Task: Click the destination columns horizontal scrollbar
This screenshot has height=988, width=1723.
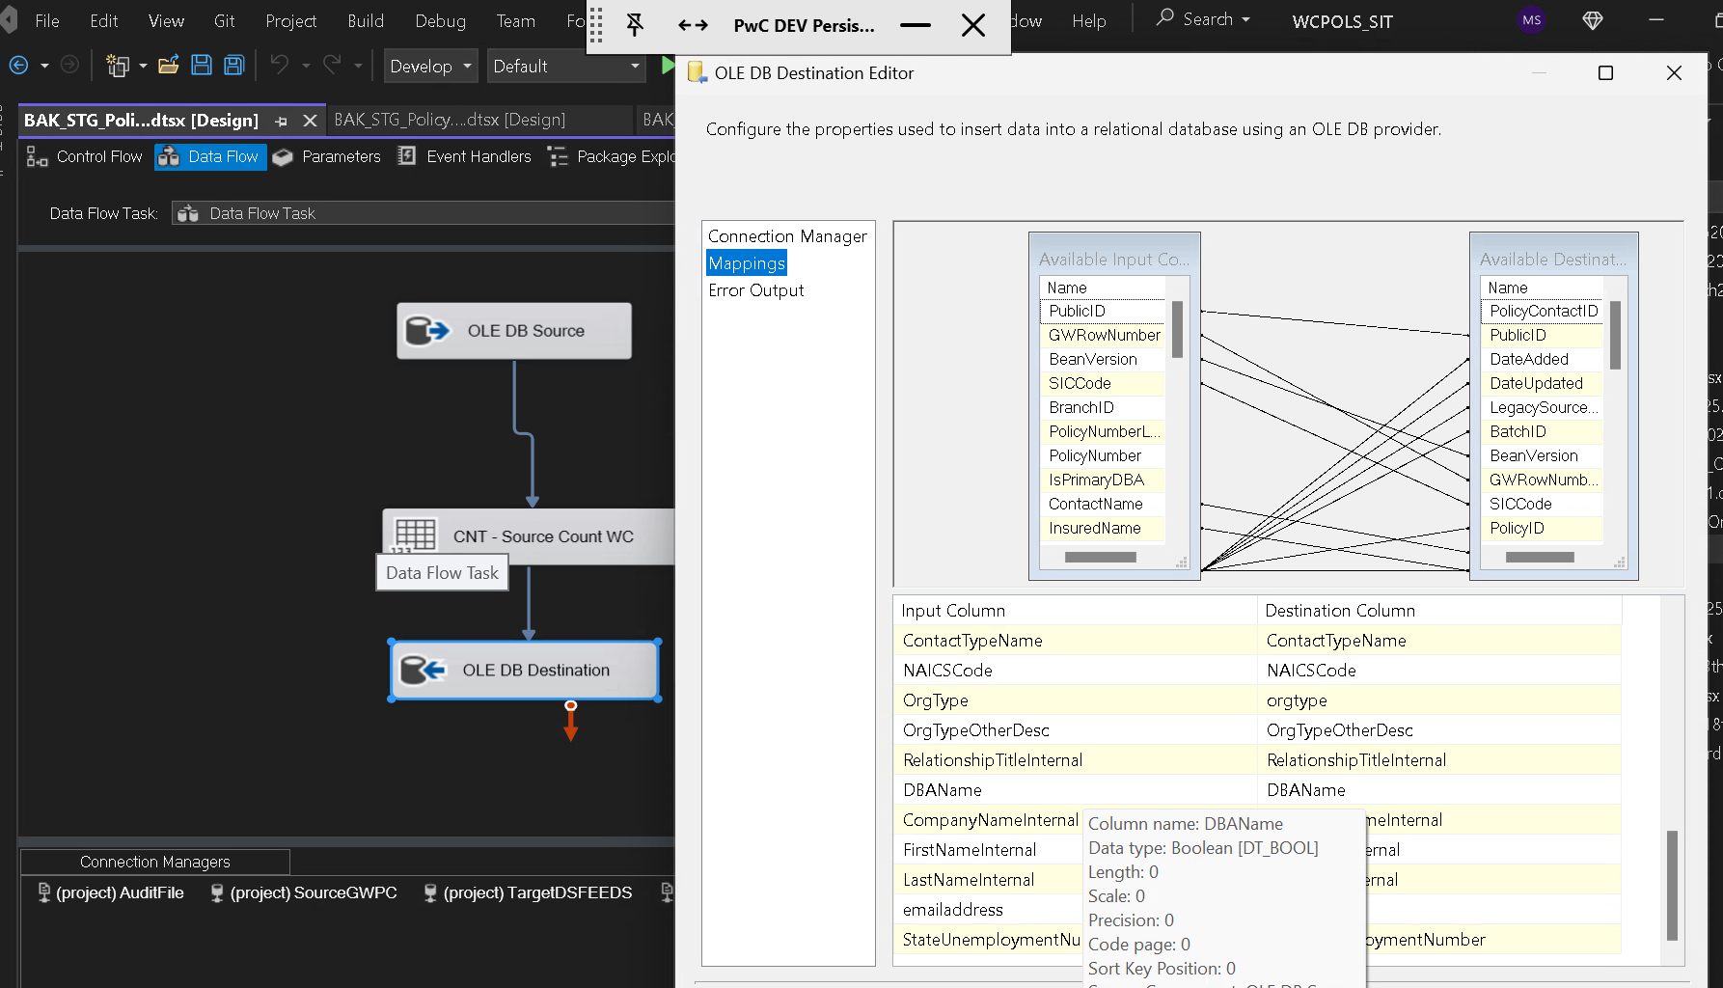Action: tap(1540, 558)
